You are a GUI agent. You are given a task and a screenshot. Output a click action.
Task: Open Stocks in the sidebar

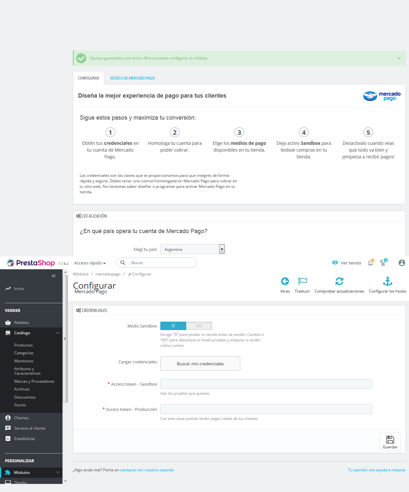click(x=20, y=405)
